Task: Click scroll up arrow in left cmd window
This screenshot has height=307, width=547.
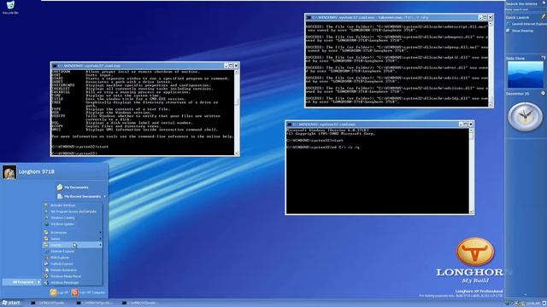Action: 237,72
